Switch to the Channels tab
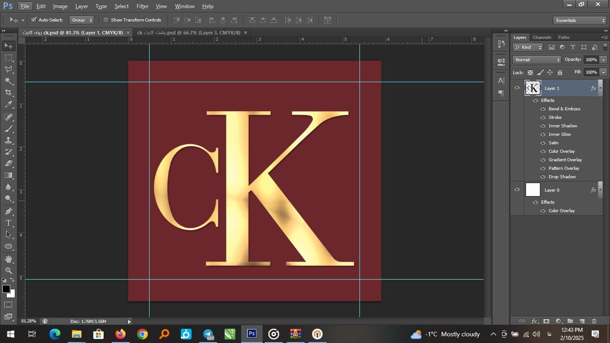This screenshot has height=343, width=610. [x=542, y=38]
